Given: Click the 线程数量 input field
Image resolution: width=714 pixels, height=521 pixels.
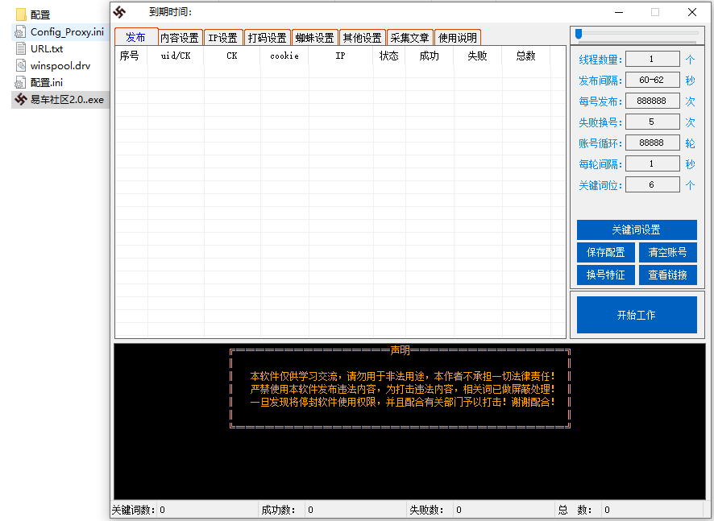Looking at the screenshot, I should (653, 58).
